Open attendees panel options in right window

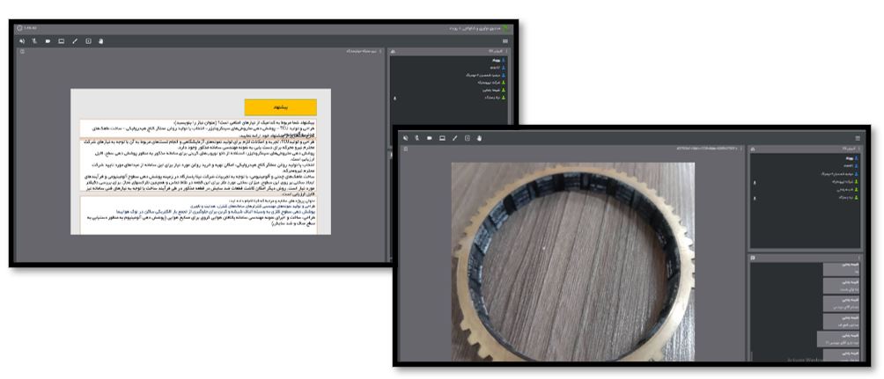858,149
